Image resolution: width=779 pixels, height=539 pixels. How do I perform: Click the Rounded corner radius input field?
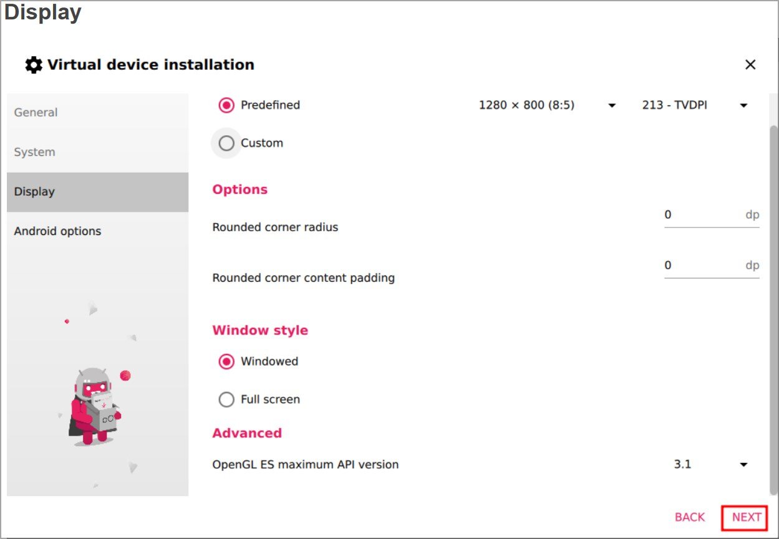coord(712,216)
